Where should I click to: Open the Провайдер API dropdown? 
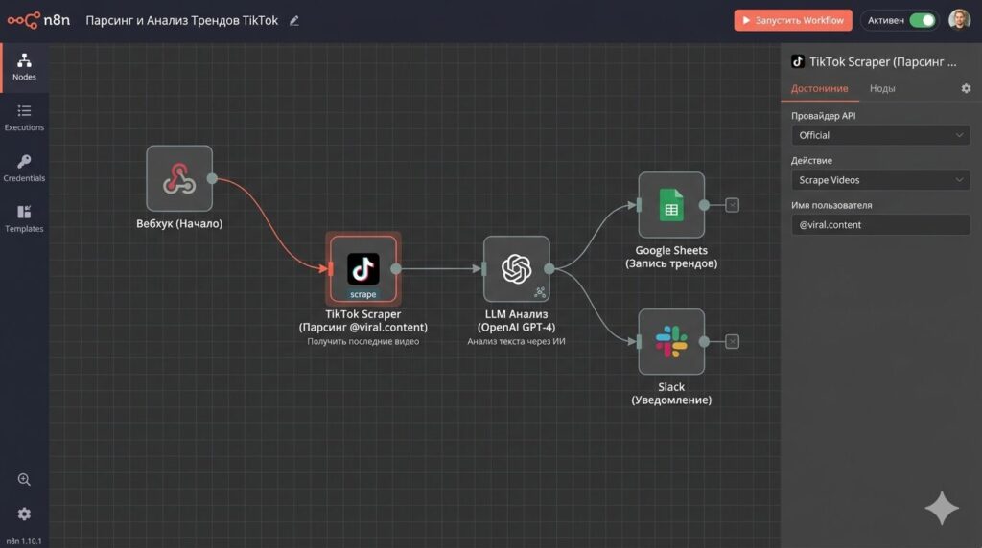tap(880, 135)
